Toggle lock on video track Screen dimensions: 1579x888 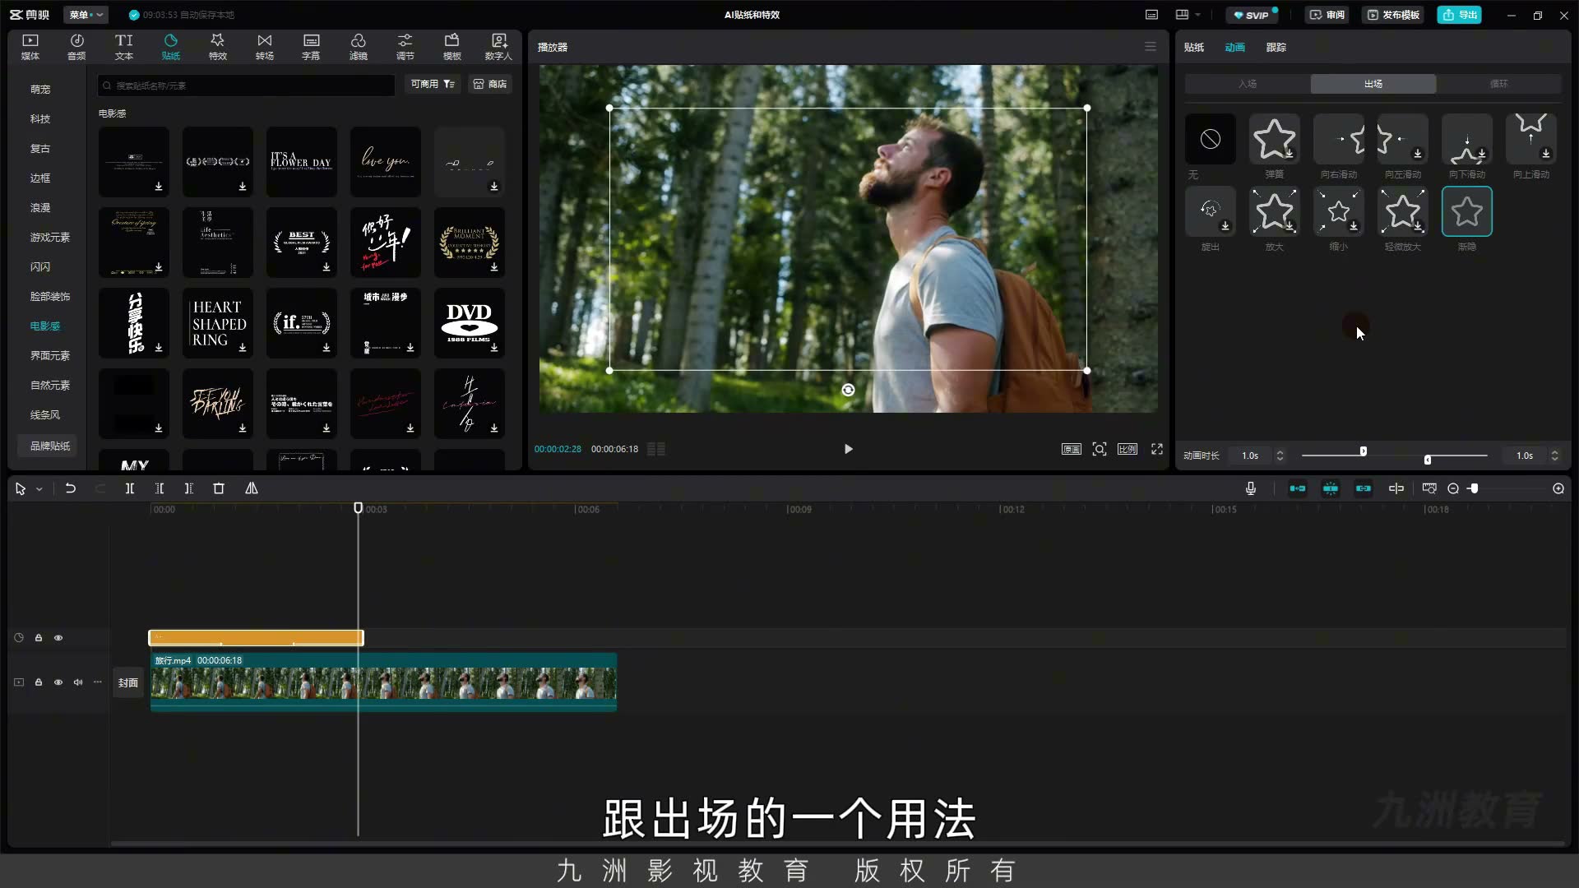tap(39, 682)
